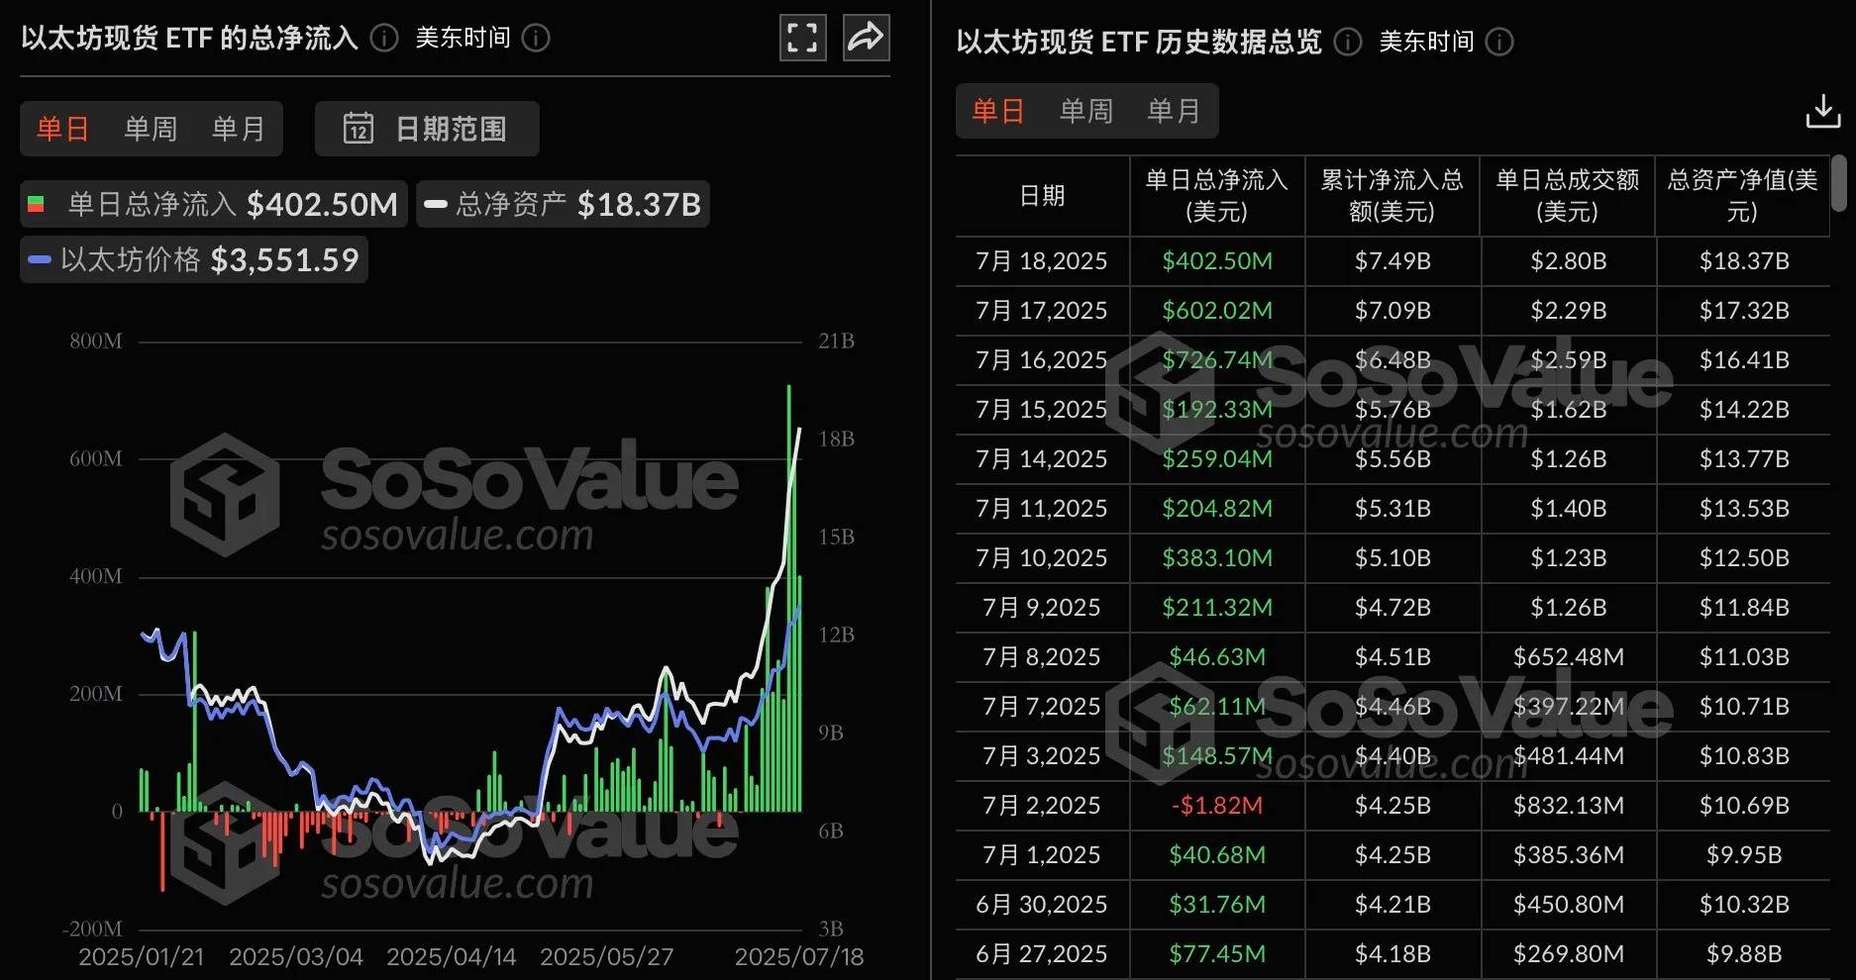Screen dimensions: 1856x980
Task: Switch chart to 单周 view
Action: pos(151,129)
